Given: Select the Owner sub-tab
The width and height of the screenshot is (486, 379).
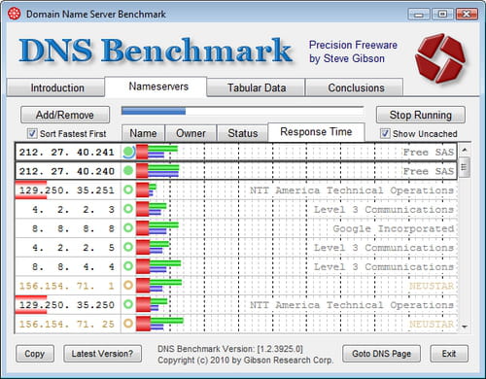Looking at the screenshot, I should coord(191,133).
